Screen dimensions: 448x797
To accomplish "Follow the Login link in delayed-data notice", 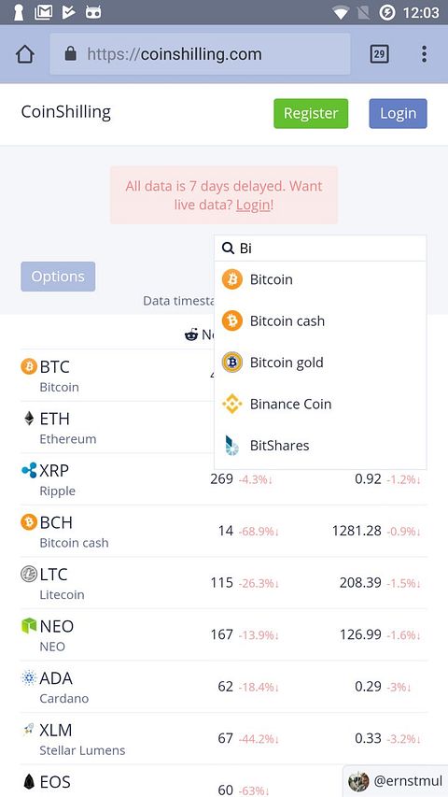I will [x=253, y=205].
